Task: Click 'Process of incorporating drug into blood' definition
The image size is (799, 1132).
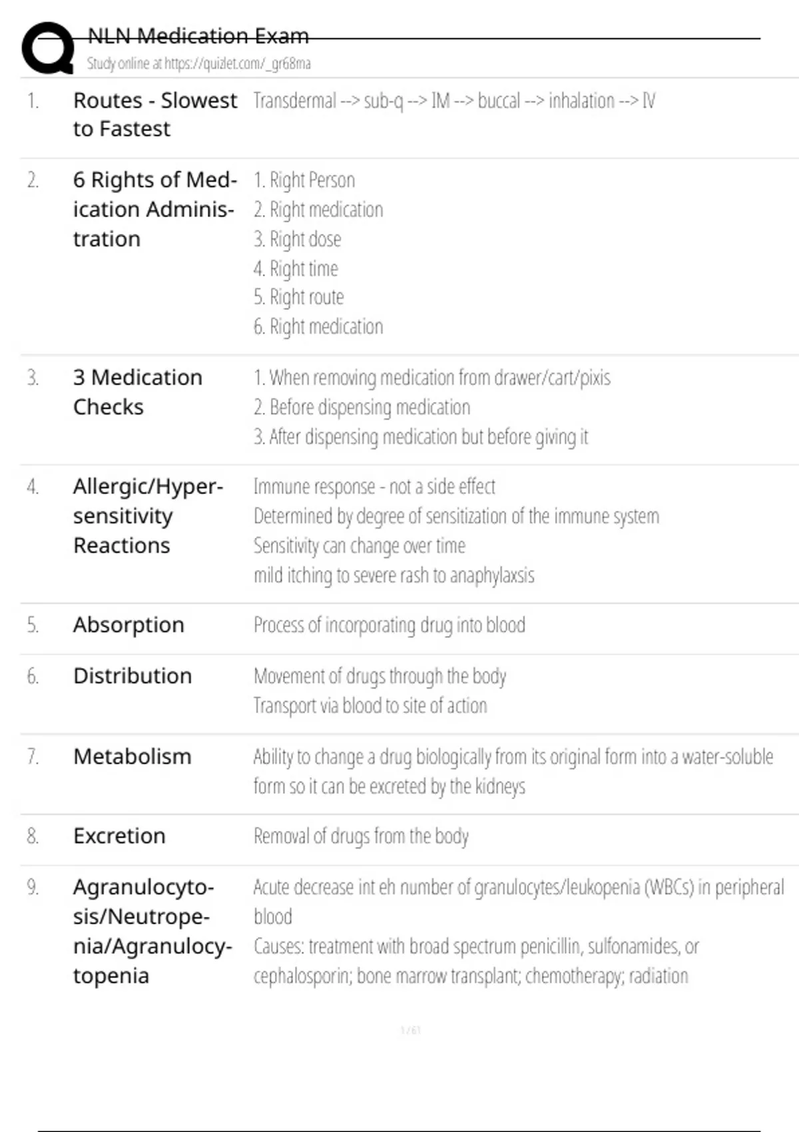Action: coord(390,625)
